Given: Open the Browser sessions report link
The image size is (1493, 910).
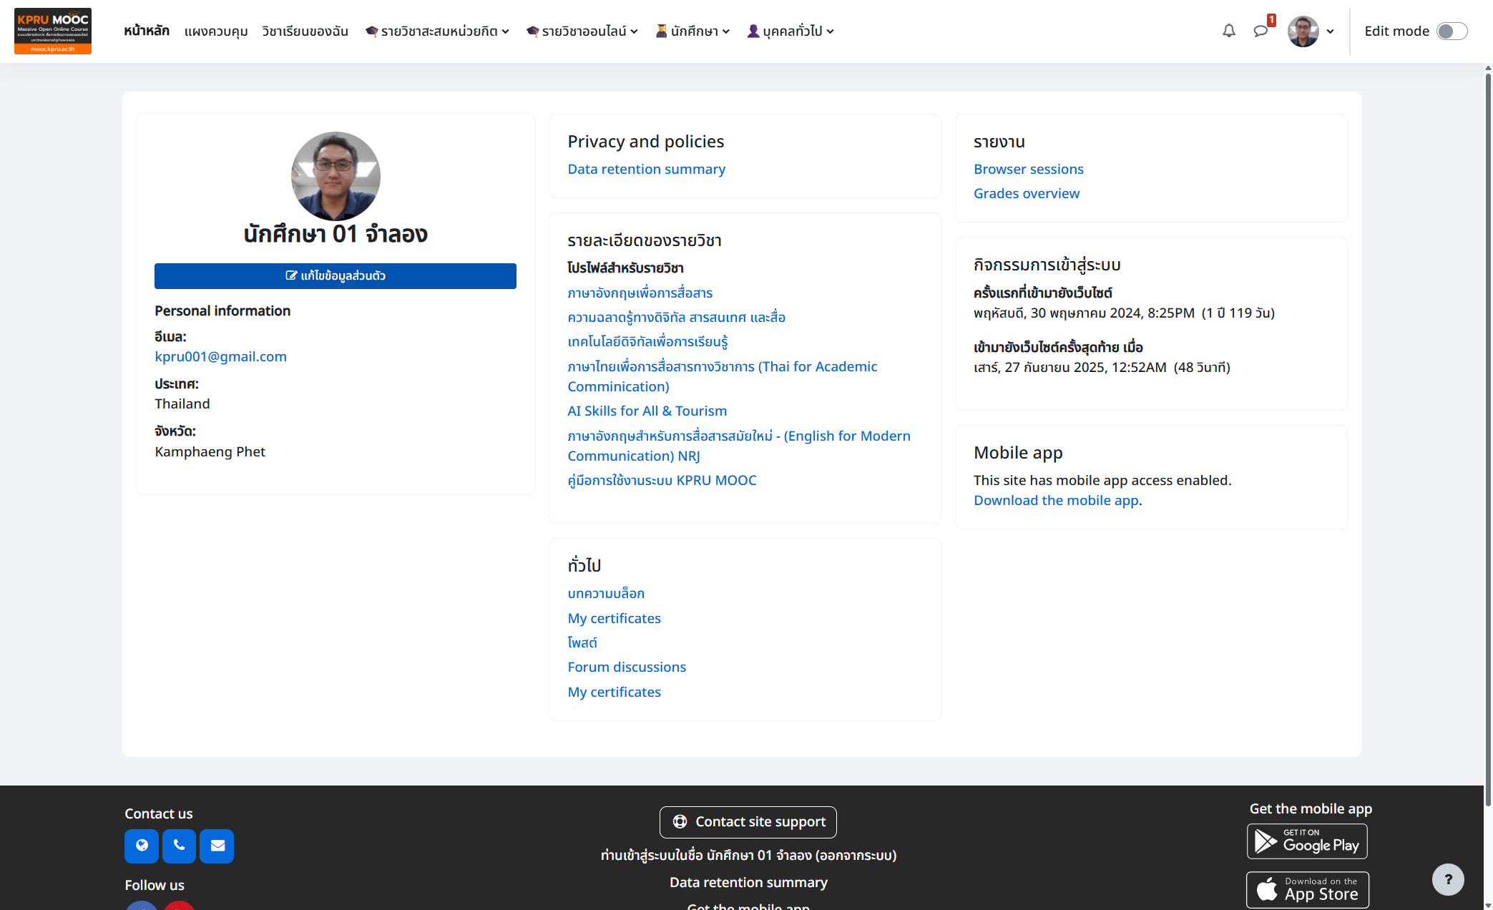Looking at the screenshot, I should [x=1028, y=169].
